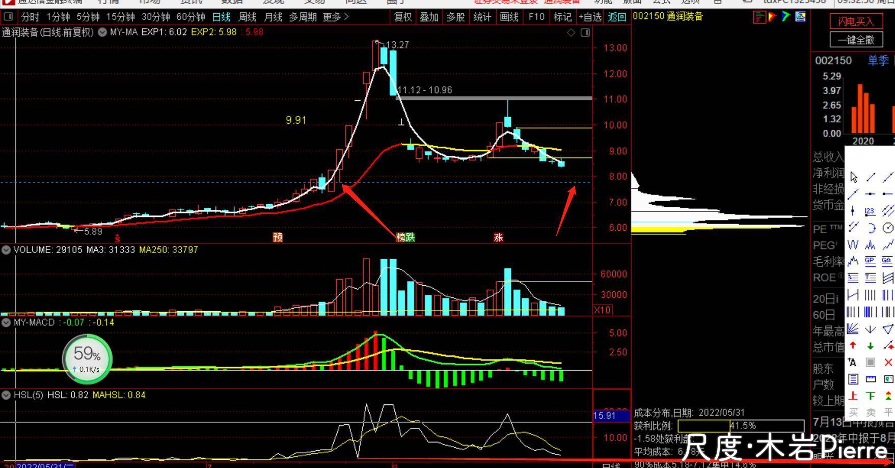The image size is (895, 468).
Task: Expand the MY-MA indicator dropdown
Action: (102, 32)
